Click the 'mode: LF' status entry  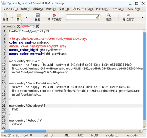[x=112, y=135]
